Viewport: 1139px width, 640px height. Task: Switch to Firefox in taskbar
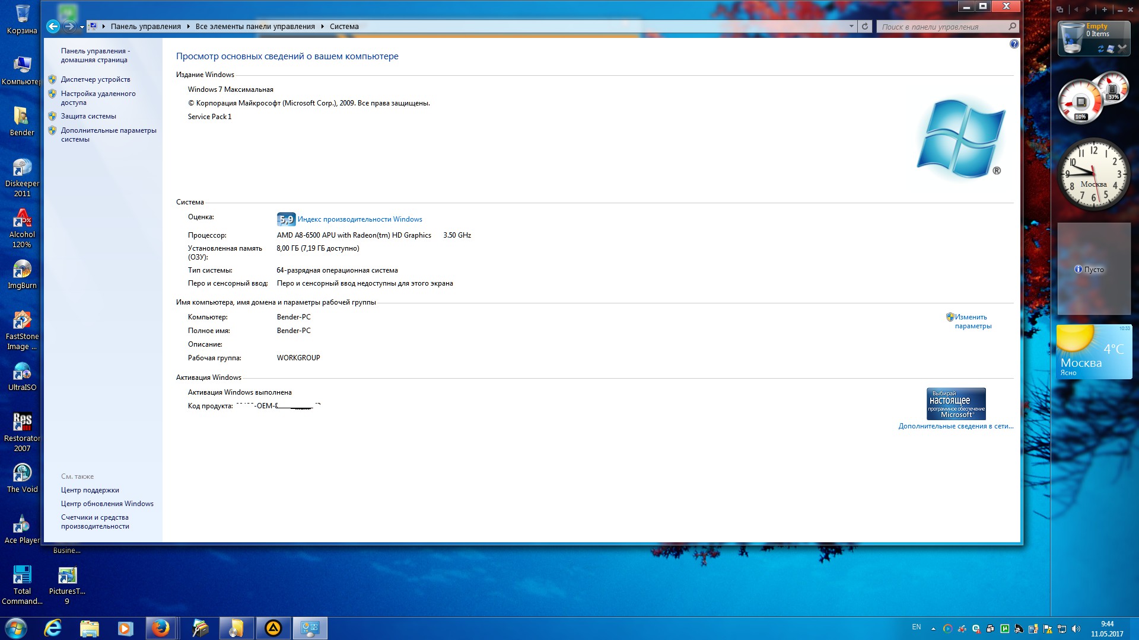click(161, 628)
